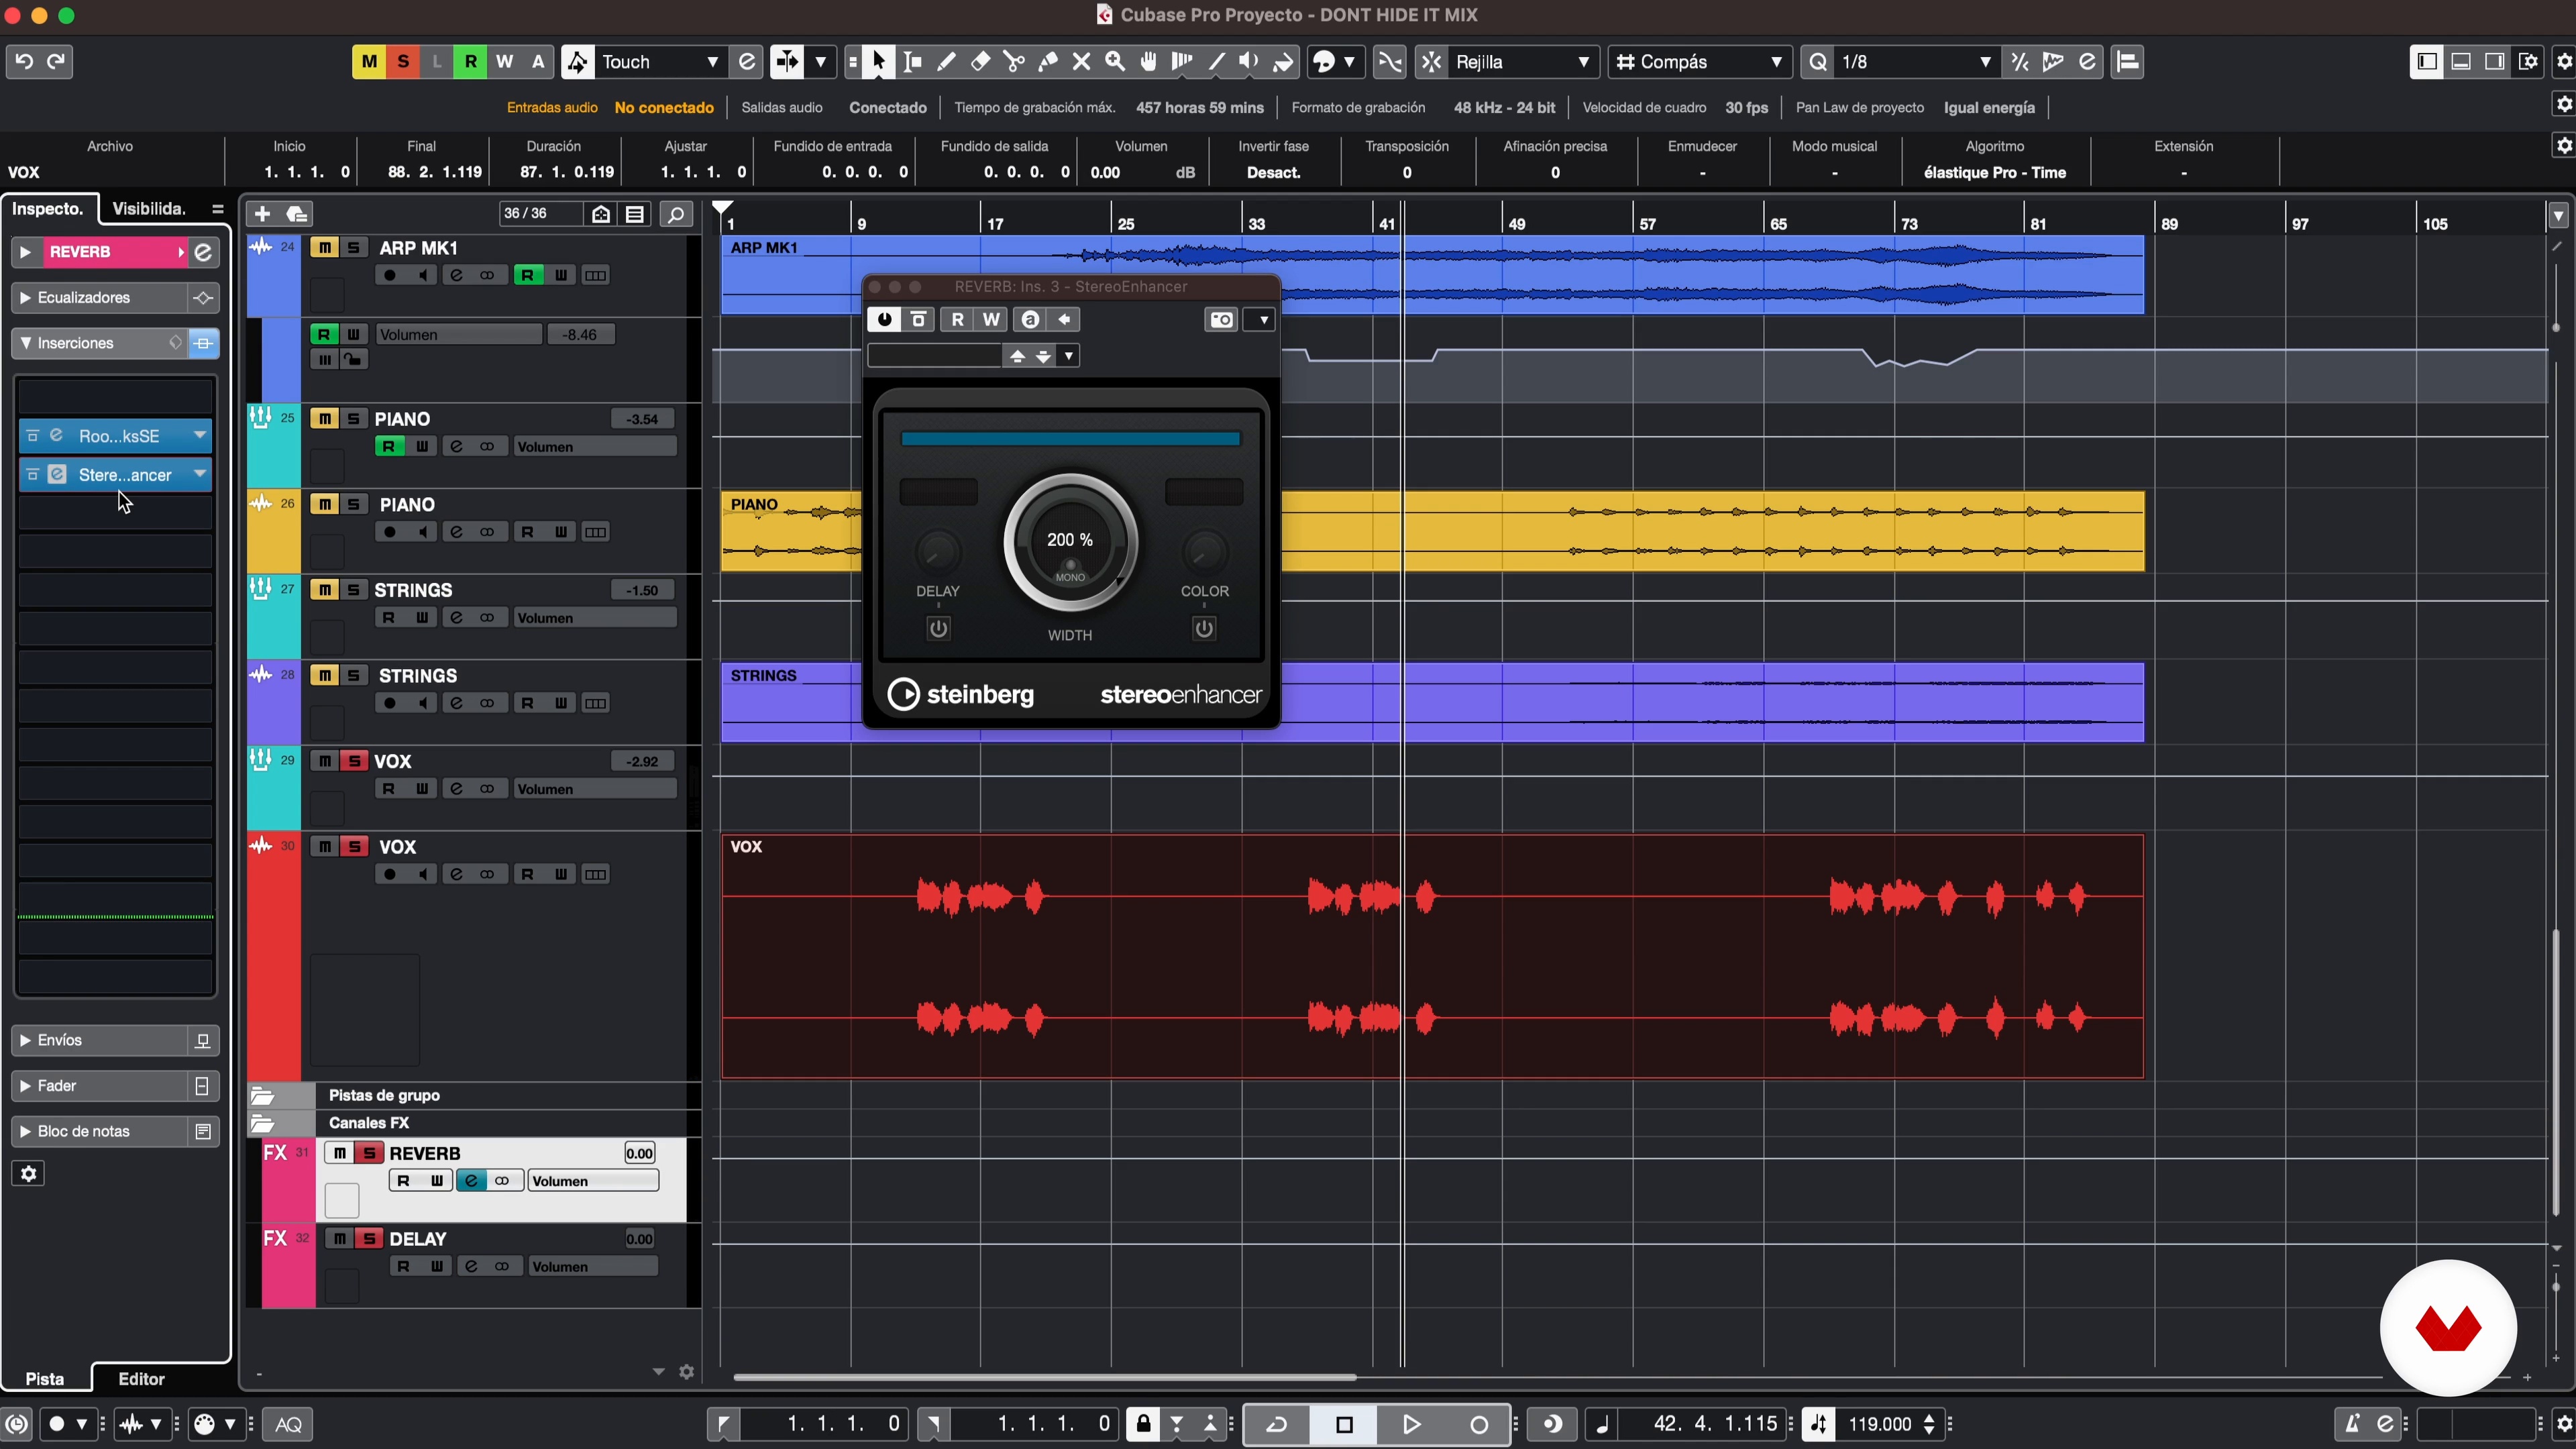Click Write W button in StereoEnhancer window
This screenshot has width=2576, height=1449.
[991, 320]
